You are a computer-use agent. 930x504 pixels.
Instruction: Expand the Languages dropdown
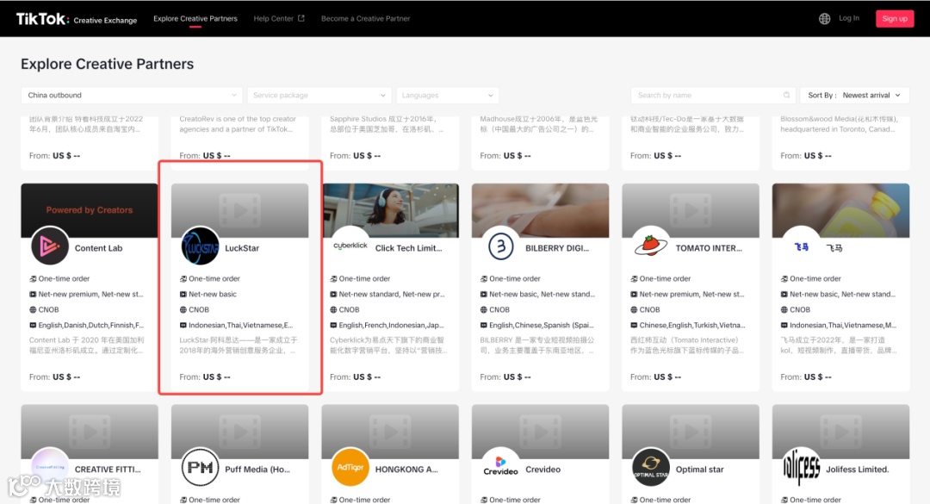[447, 95]
